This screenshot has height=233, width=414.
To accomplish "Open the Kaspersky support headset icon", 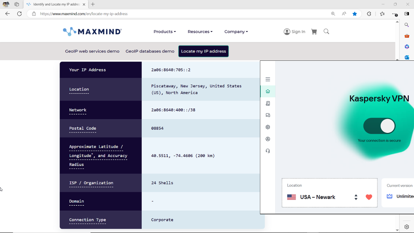I will point(268,151).
